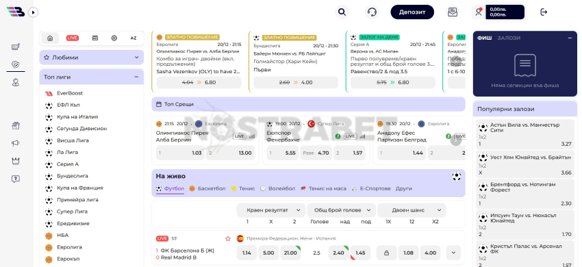Viewport: 582px width, 267px height.
Task: Open the settings gear in sports menu
Action: pos(114,38)
